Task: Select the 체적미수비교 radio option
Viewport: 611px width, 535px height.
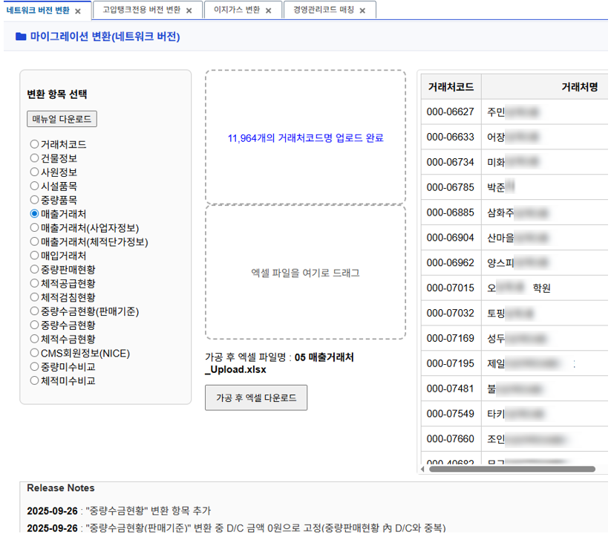Action: click(34, 380)
